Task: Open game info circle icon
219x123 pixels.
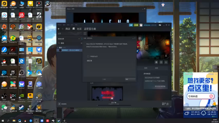Action: (161, 62)
